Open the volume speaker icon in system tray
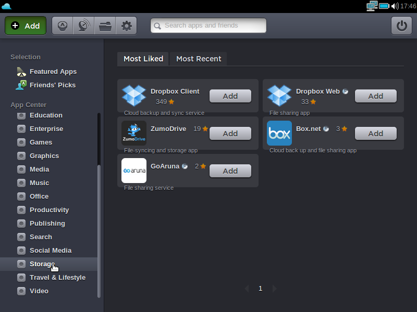417x312 pixels. 395,6
